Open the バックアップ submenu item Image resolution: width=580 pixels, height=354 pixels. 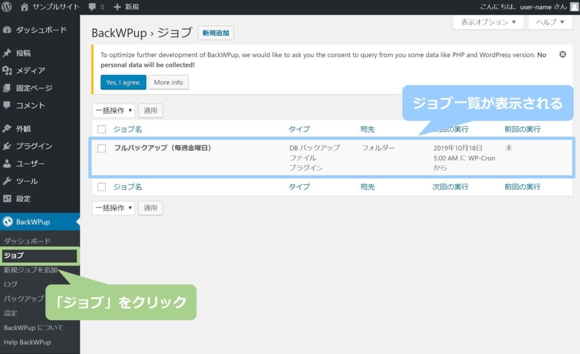(x=24, y=298)
